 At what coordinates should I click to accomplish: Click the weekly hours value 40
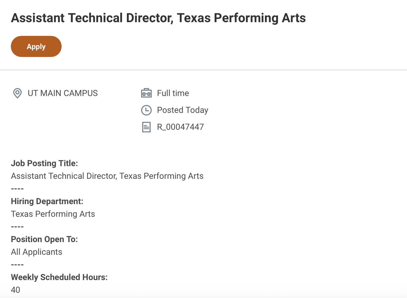(16, 290)
